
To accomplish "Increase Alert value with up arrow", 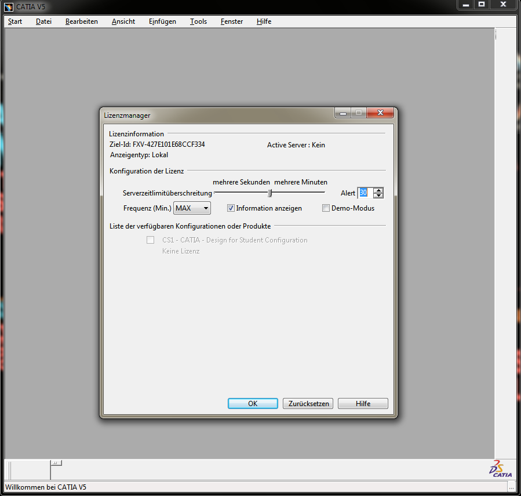I will pos(378,190).
